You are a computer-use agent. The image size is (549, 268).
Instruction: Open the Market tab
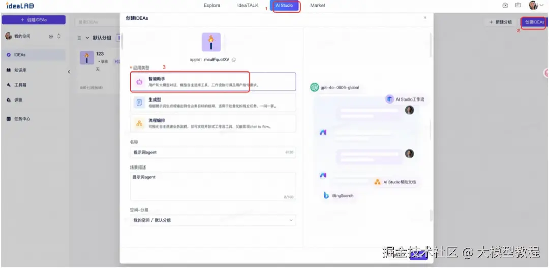[318, 5]
